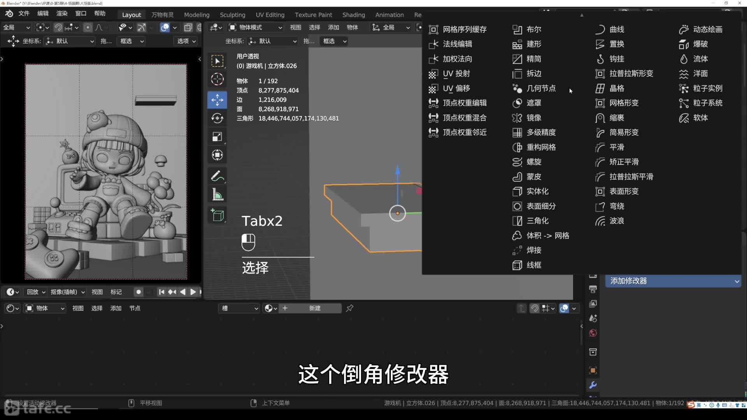Play animation forward
This screenshot has height=420, width=747.
click(x=193, y=292)
